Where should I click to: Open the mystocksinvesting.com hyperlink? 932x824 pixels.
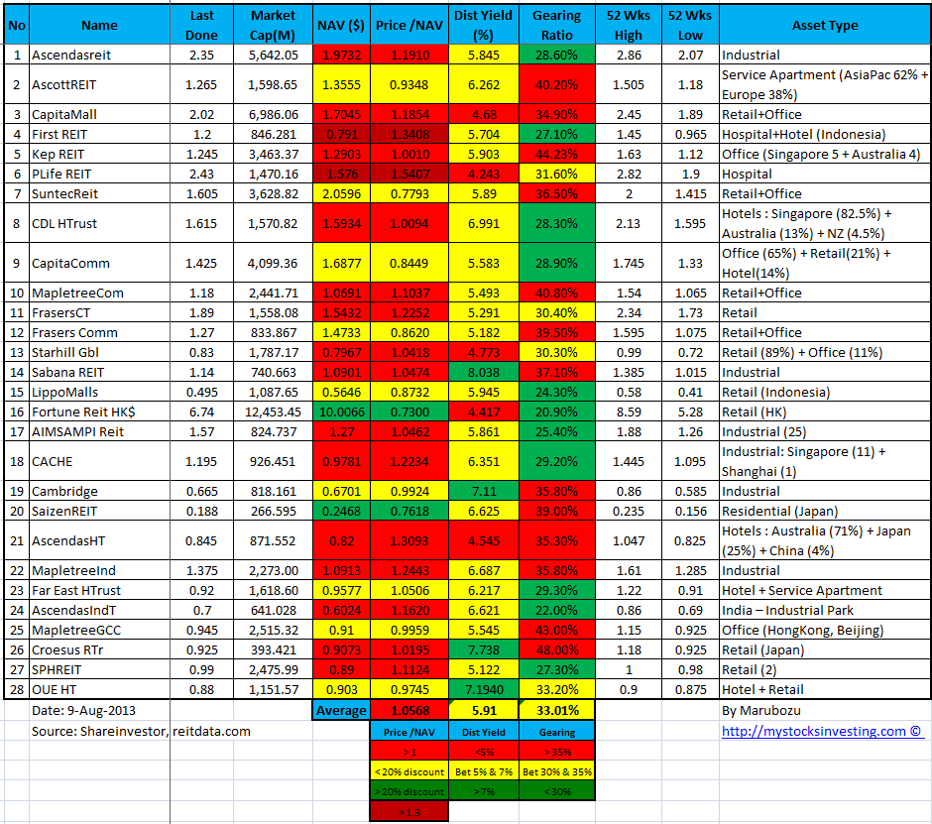pos(822,731)
